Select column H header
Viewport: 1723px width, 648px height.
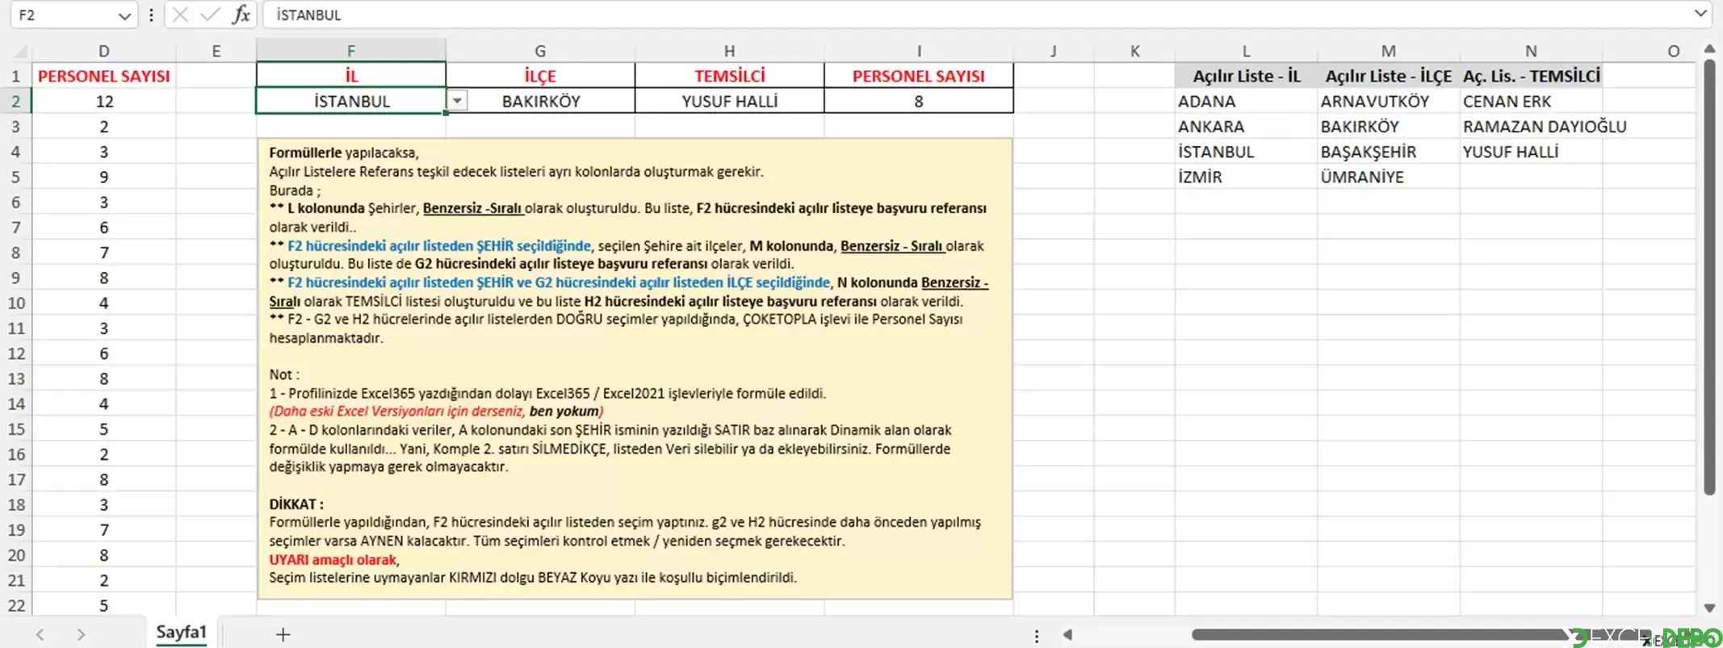[x=729, y=51]
